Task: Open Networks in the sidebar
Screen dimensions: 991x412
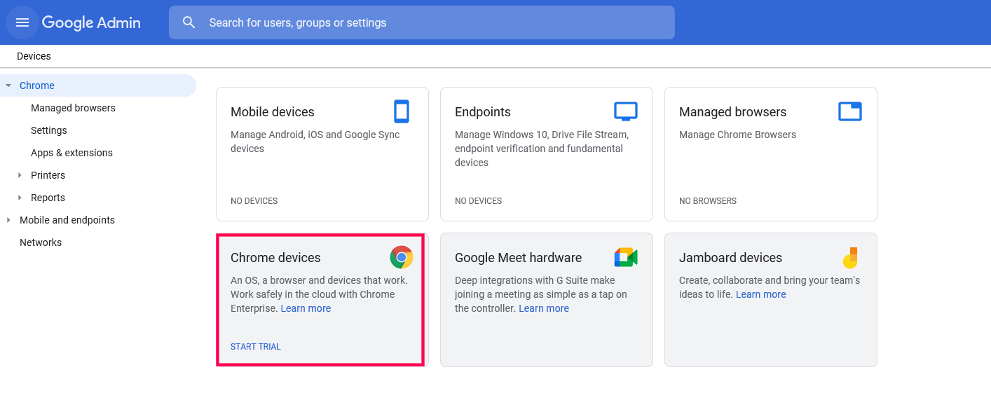Action: pos(41,242)
